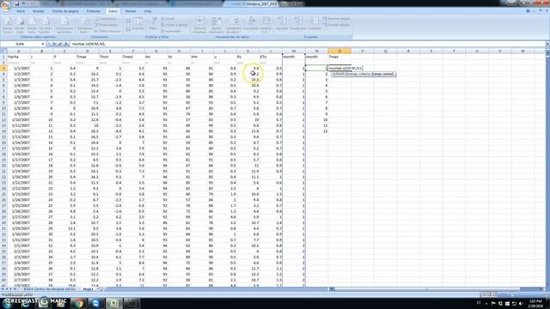Click the Windows Start button
The height and width of the screenshot is (309, 550).
(x=8, y=303)
